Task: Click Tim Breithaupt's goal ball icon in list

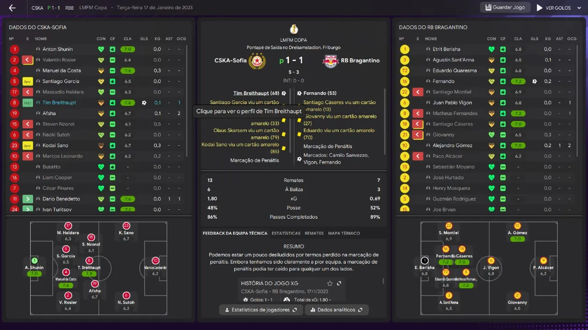Action: [144, 103]
